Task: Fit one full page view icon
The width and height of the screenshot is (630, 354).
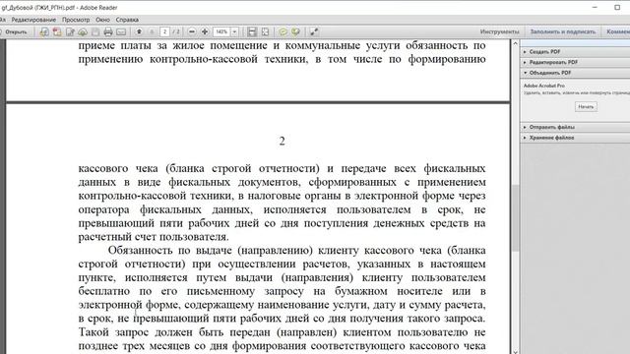Action: click(x=265, y=31)
